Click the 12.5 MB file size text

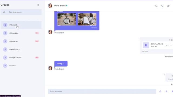click(154, 47)
